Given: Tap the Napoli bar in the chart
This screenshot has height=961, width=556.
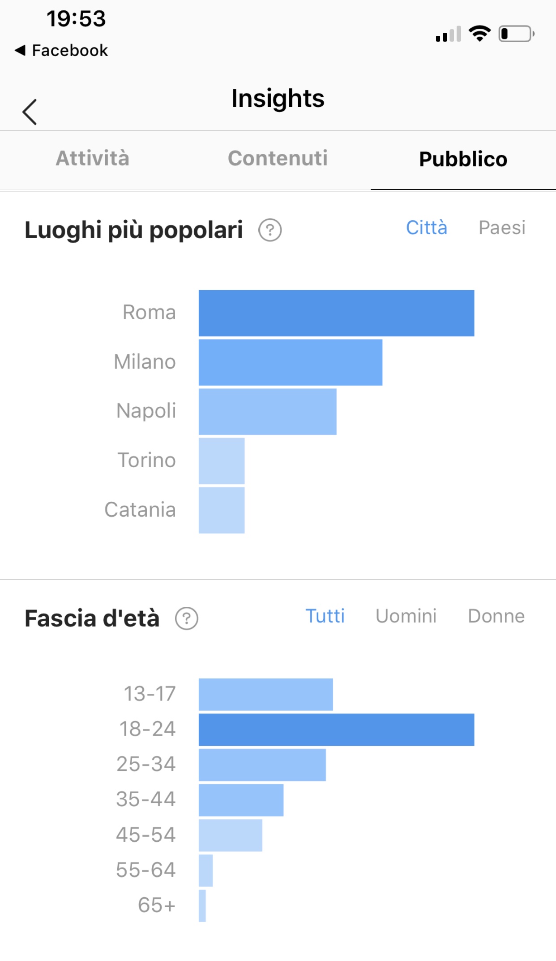Looking at the screenshot, I should (267, 412).
